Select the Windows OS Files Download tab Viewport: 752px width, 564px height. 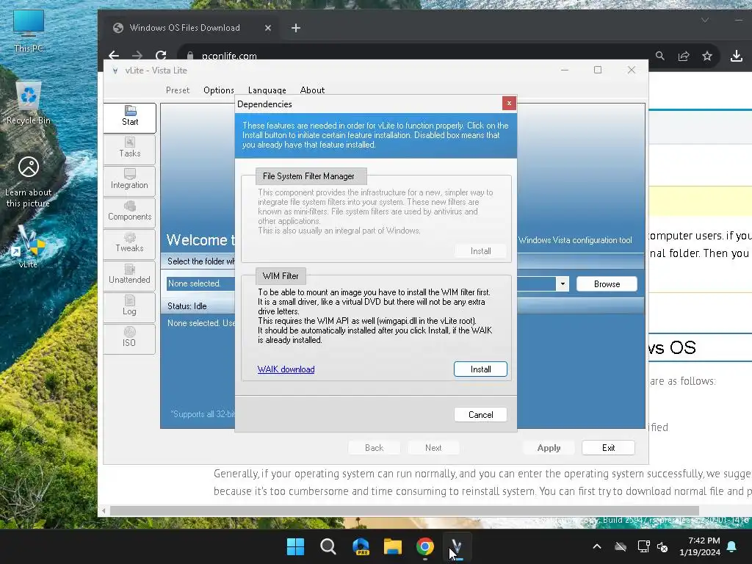point(192,28)
